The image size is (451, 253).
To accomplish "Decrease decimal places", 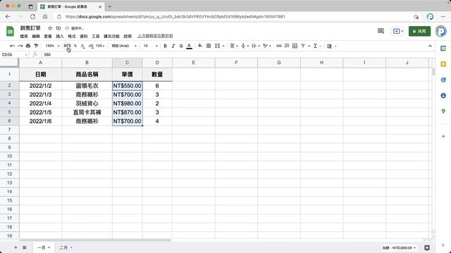I will (x=83, y=46).
